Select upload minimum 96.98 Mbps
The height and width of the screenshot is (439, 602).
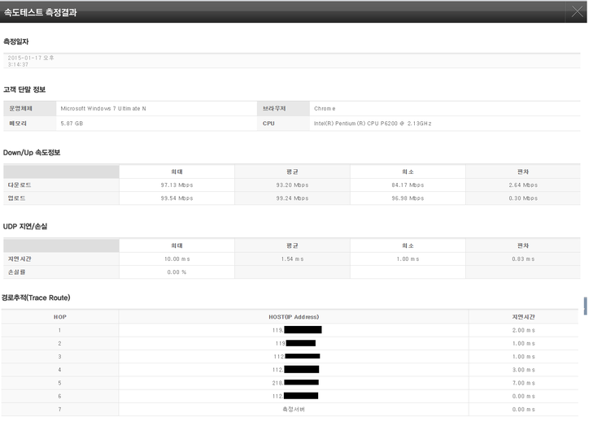coord(408,198)
